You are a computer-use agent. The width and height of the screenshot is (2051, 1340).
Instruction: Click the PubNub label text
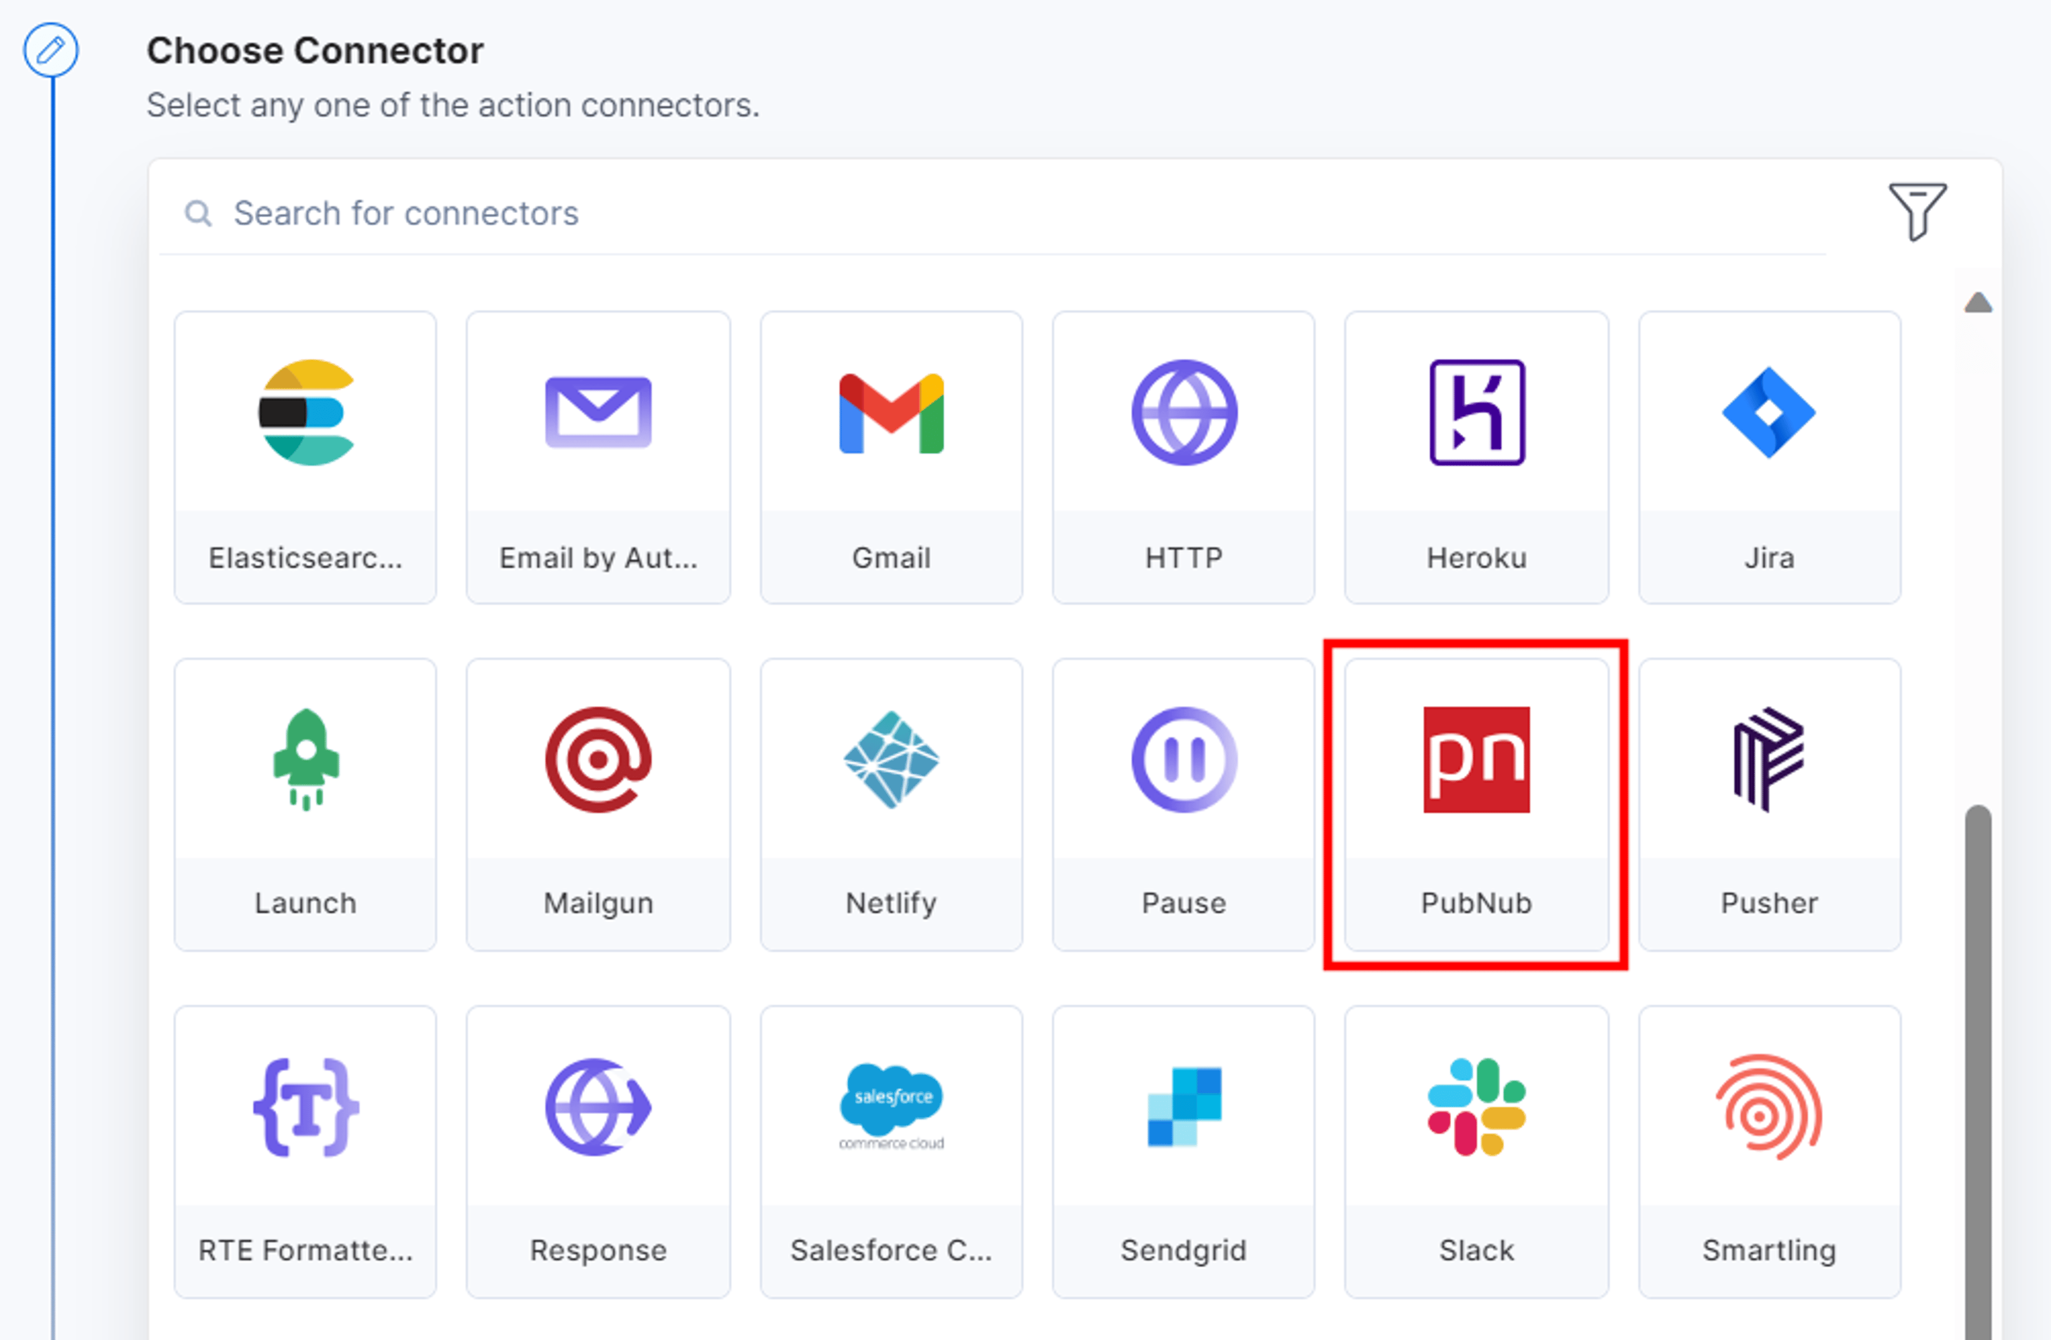click(x=1477, y=903)
